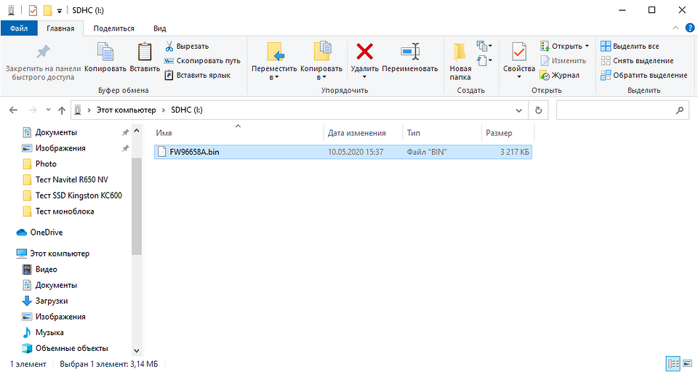
Task: Pin to Quick Access (Закрепить на панели)
Action: (x=43, y=58)
